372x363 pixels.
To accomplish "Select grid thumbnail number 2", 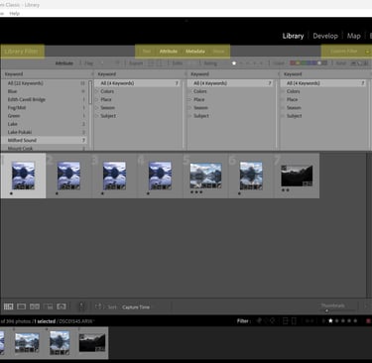I will (x=68, y=176).
